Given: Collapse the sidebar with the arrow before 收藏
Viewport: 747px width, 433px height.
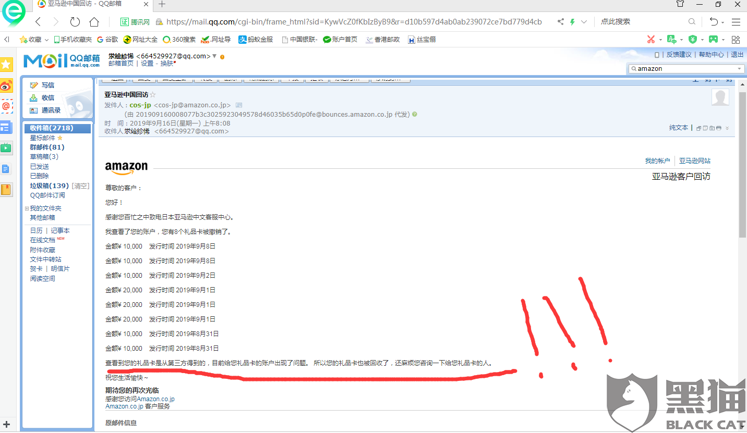Looking at the screenshot, I should click(7, 40).
